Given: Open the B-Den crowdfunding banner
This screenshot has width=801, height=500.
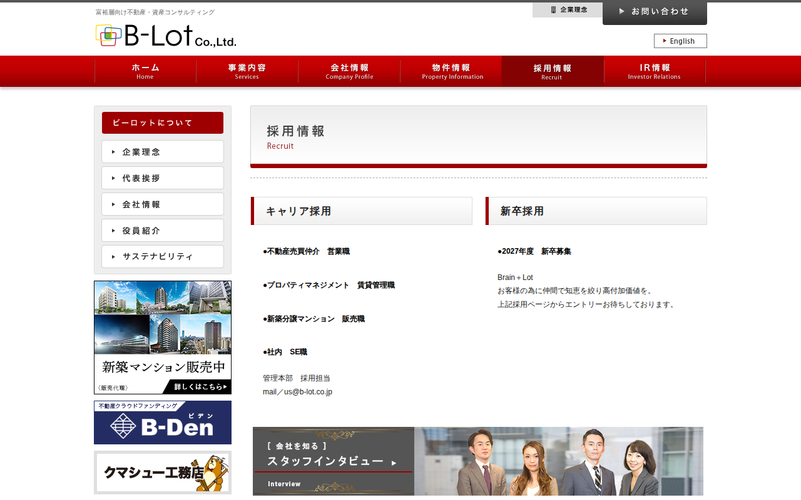Looking at the screenshot, I should pos(163,422).
